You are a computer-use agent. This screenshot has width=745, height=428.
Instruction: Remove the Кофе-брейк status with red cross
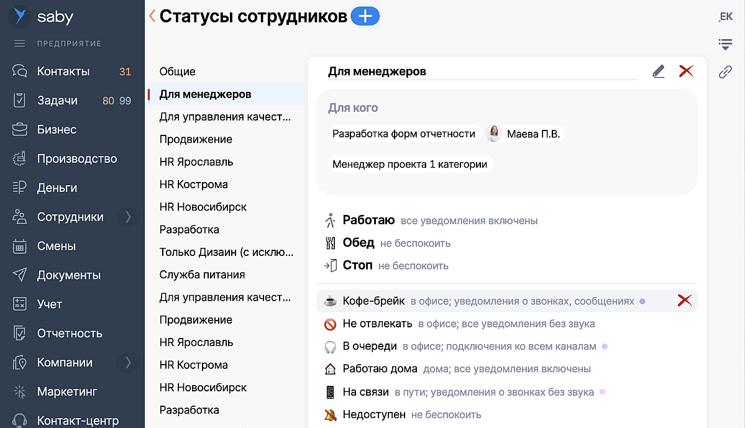point(684,301)
